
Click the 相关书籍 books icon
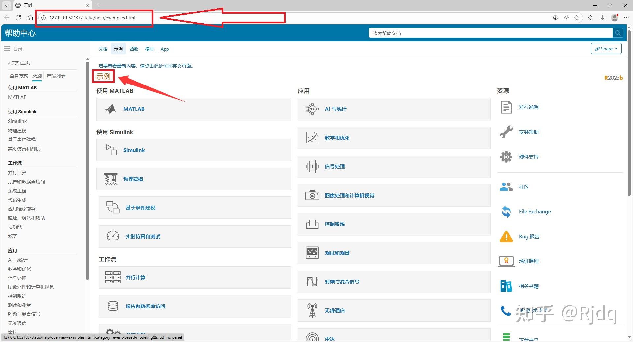coord(506,286)
